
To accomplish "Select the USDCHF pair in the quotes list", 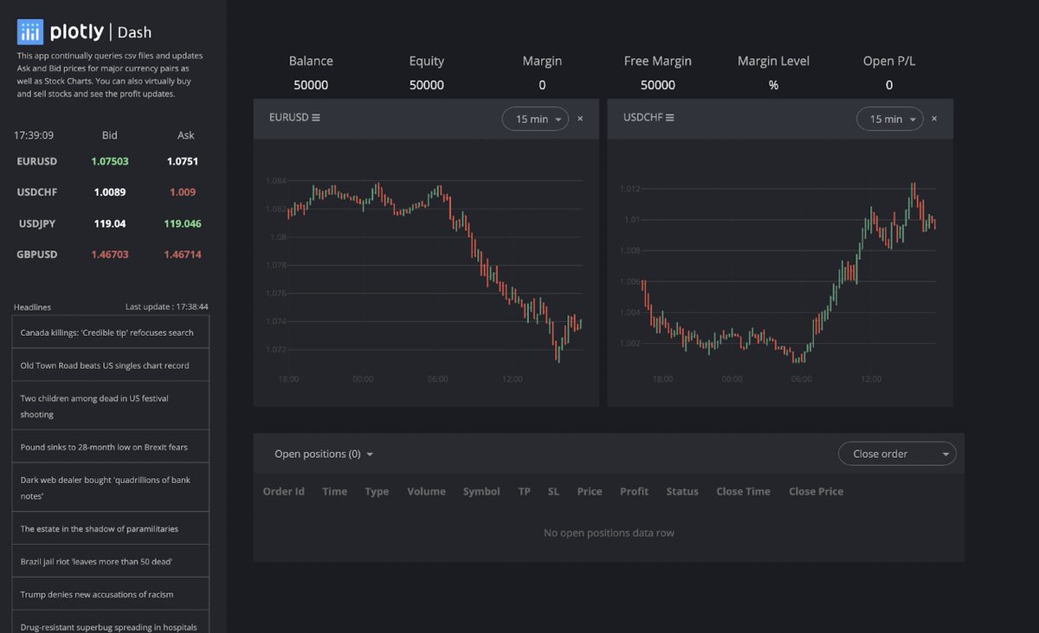I will pos(36,191).
